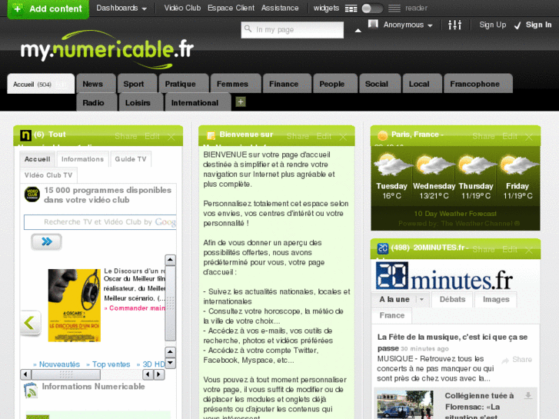Click the horizontal scrollbar left arrow
Screen dimensions: 559x419
click(25, 374)
